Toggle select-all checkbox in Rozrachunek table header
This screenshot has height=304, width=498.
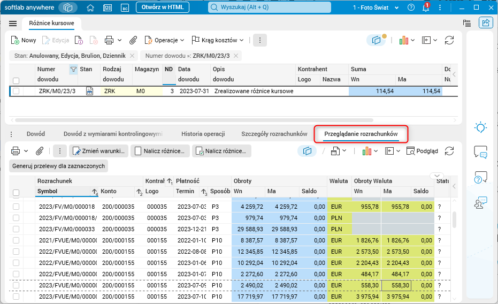tap(16, 192)
